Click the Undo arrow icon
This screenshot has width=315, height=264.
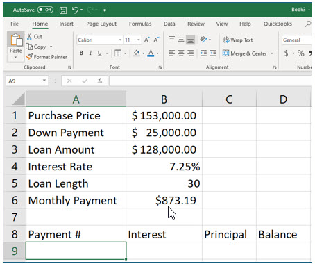tap(75, 10)
